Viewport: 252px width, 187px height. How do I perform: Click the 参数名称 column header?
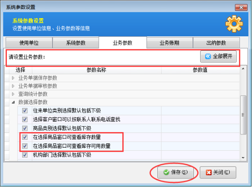click(96, 70)
